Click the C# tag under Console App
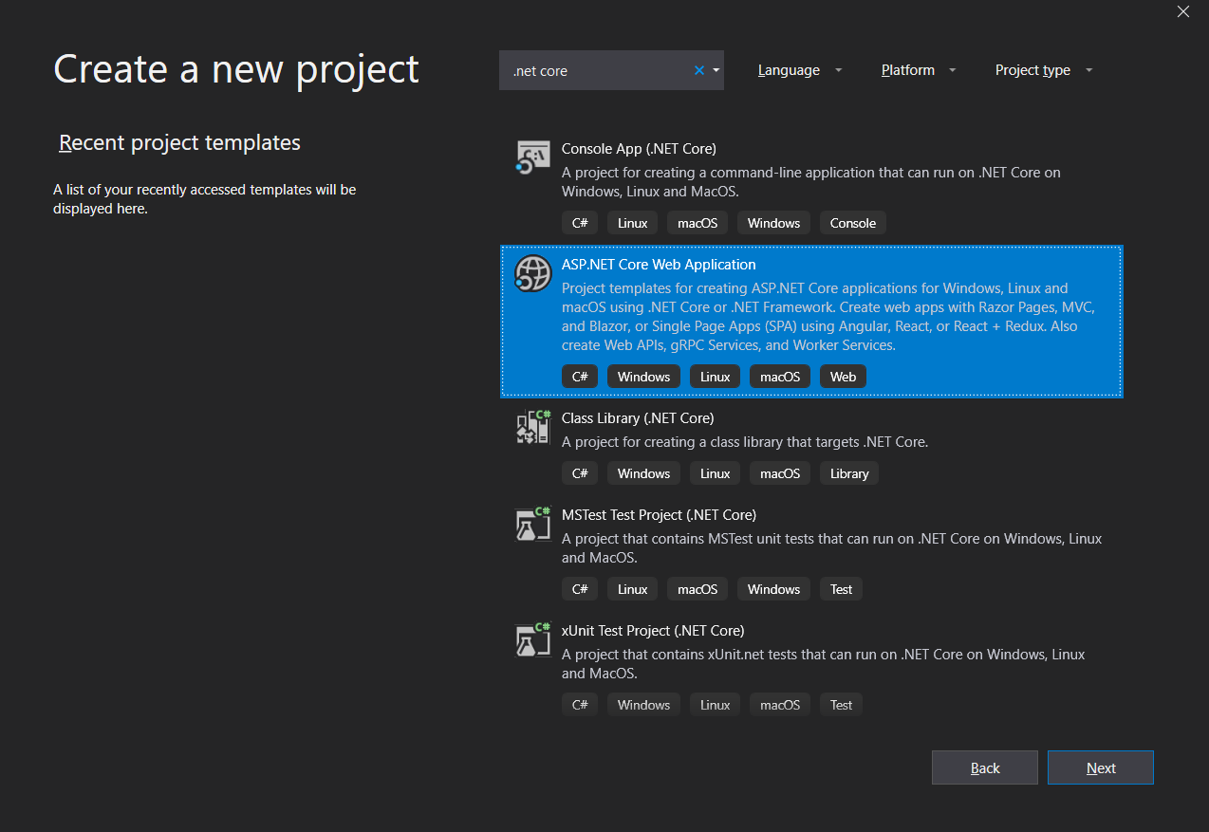This screenshot has height=832, width=1209. [x=580, y=222]
